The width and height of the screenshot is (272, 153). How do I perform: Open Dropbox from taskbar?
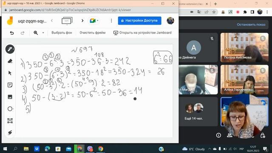pos(37,149)
